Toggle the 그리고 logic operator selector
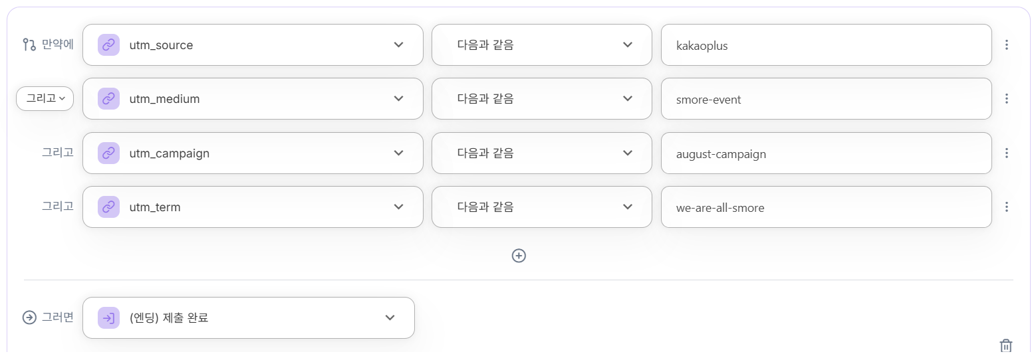The width and height of the screenshot is (1036, 360). tap(45, 98)
